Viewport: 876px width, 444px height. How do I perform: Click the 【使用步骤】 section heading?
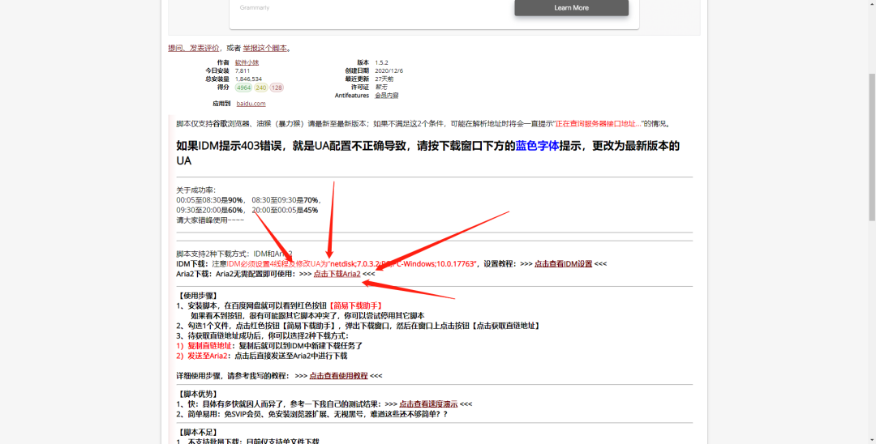198,296
